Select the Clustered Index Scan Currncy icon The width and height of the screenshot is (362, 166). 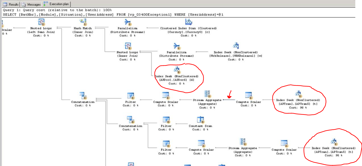[188, 22]
